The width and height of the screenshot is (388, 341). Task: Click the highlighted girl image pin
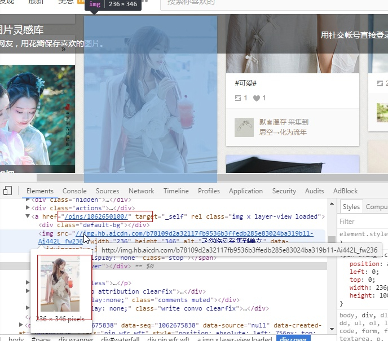point(151,96)
